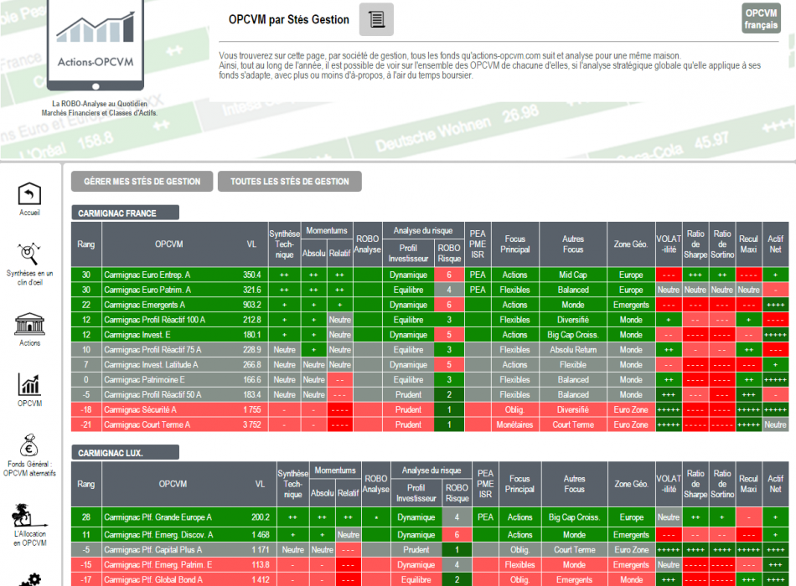Click Absolu Return cell

coord(572,350)
